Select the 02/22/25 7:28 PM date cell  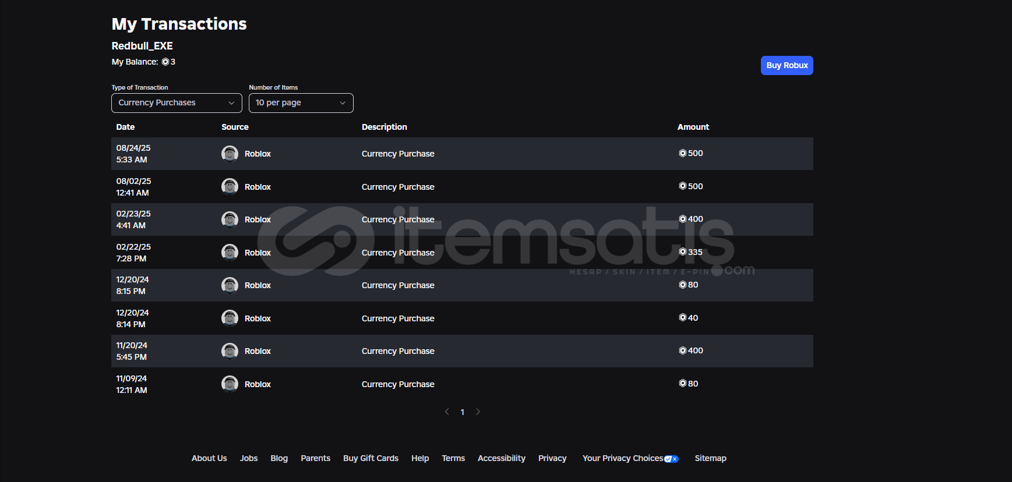[x=133, y=253]
